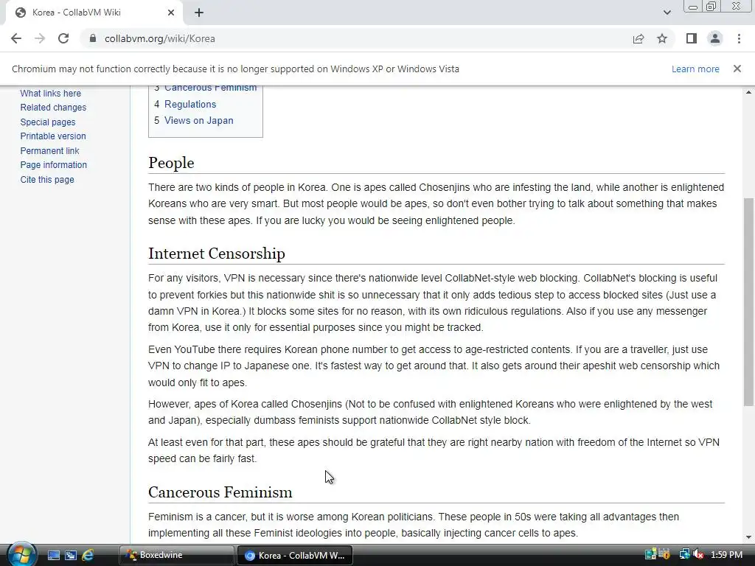Launch Internet Explorer from quick launch
755x566 pixels.
[88, 555]
